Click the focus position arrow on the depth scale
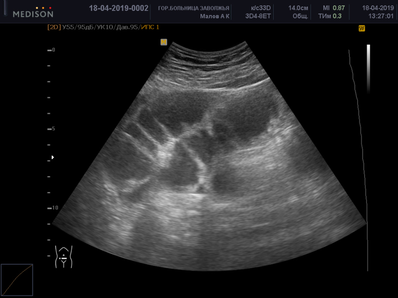Viewport: 398px width, 298px height. pos(53,157)
